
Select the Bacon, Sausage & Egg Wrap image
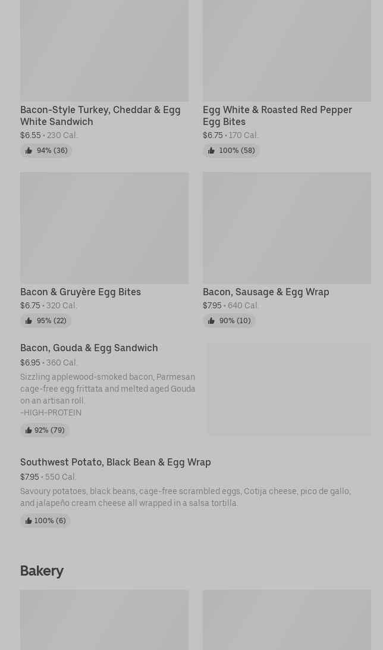point(287,228)
